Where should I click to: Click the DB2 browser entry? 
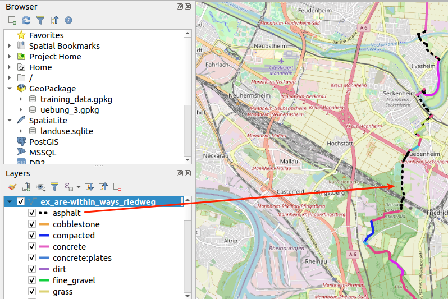coord(37,162)
